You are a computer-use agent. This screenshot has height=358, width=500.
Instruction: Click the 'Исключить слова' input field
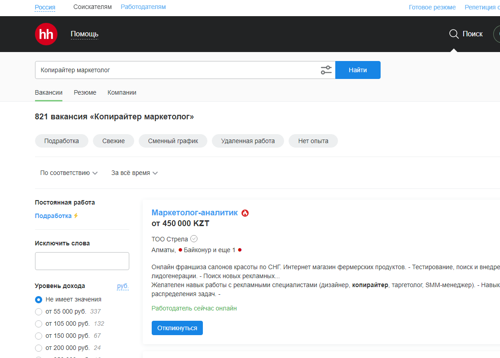coord(82,261)
